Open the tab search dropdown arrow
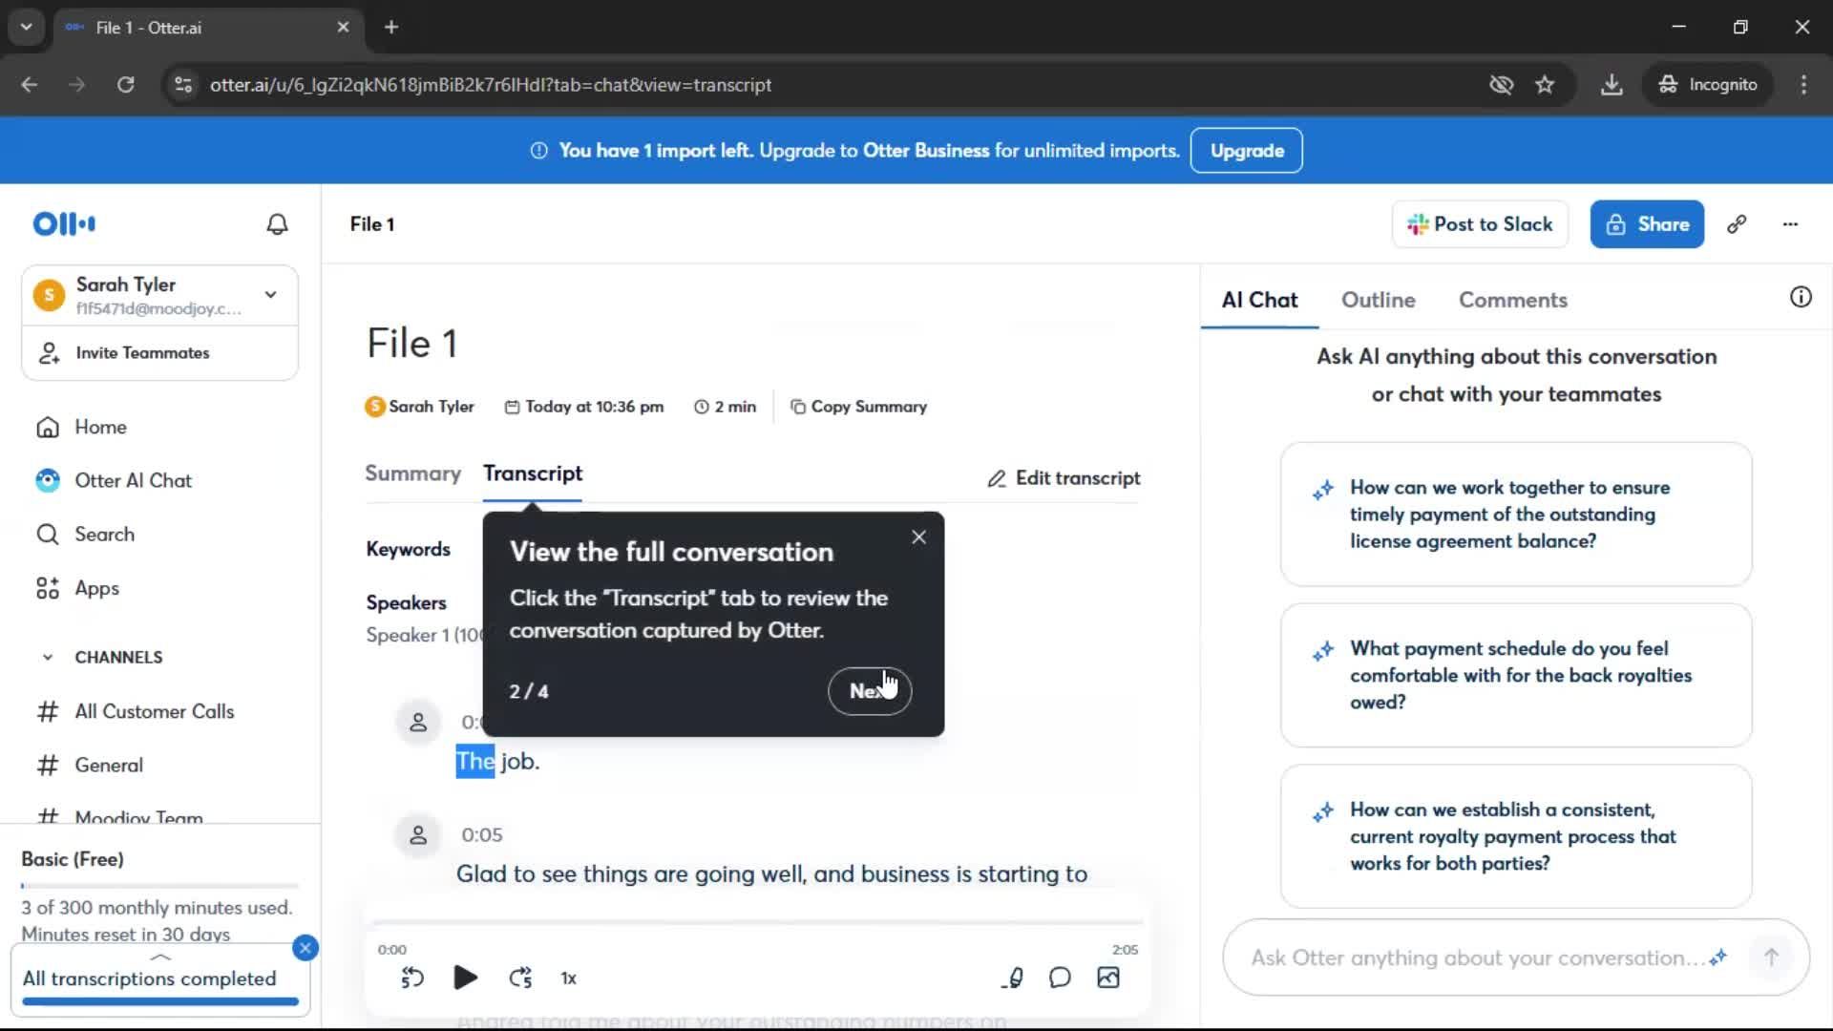This screenshot has width=1833, height=1031. [26, 27]
